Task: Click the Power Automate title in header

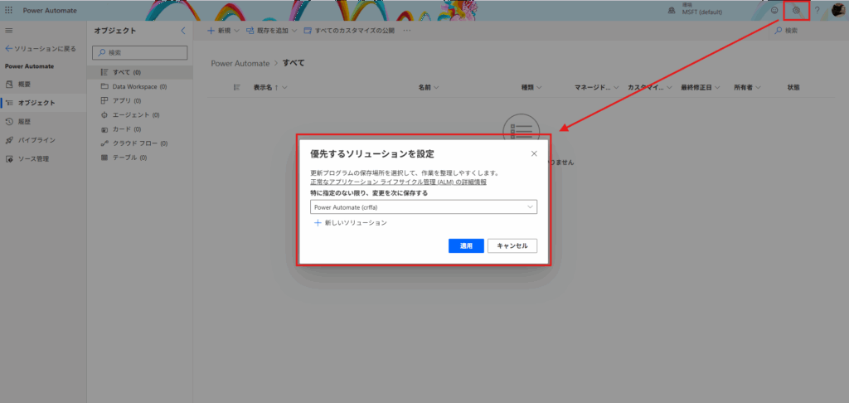Action: (x=50, y=10)
